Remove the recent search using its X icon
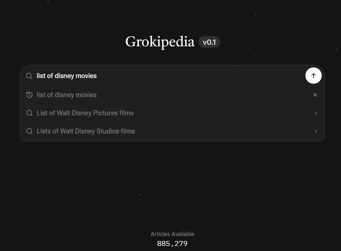 pos(315,95)
